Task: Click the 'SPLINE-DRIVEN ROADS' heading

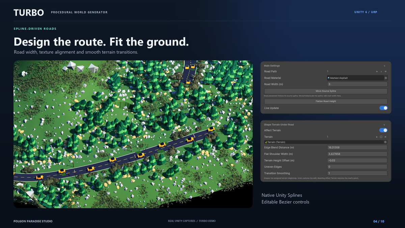Action: point(35,29)
